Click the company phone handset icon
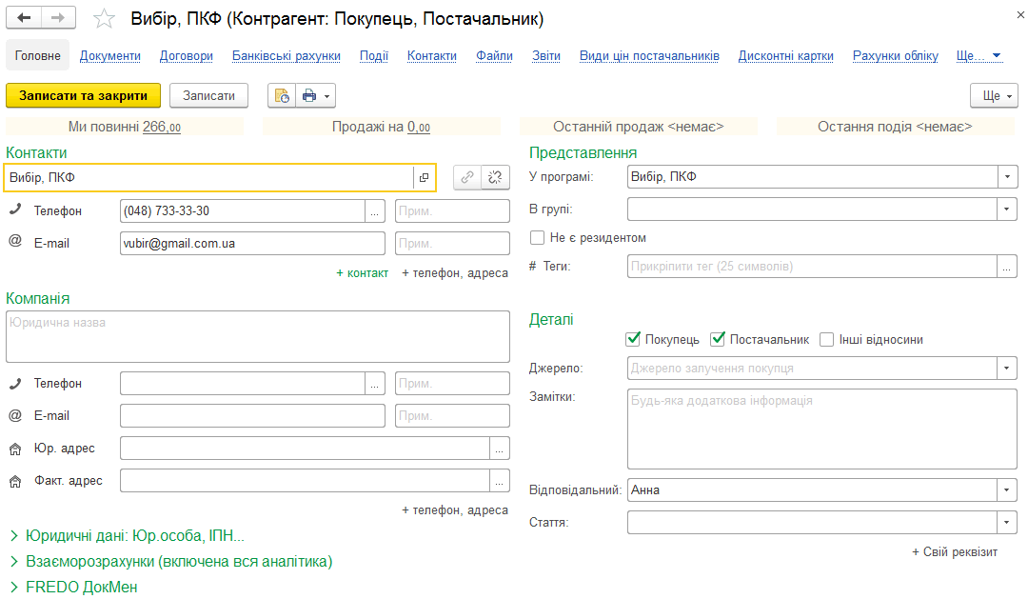Viewport: 1028px width, 599px height. [x=15, y=383]
